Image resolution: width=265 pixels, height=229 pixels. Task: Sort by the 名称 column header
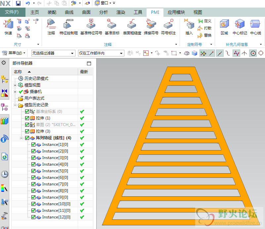45,72
